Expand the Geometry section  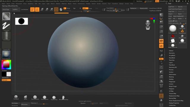pos(172,53)
